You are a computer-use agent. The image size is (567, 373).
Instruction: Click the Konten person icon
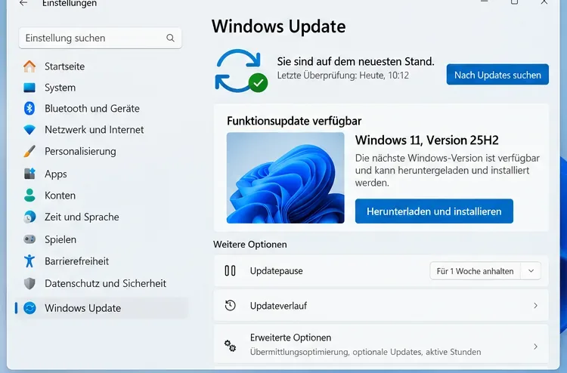(29, 196)
